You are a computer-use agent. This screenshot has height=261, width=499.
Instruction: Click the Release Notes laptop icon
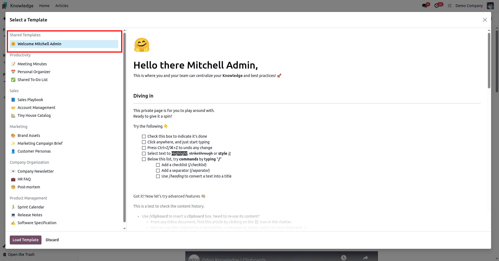(13, 215)
